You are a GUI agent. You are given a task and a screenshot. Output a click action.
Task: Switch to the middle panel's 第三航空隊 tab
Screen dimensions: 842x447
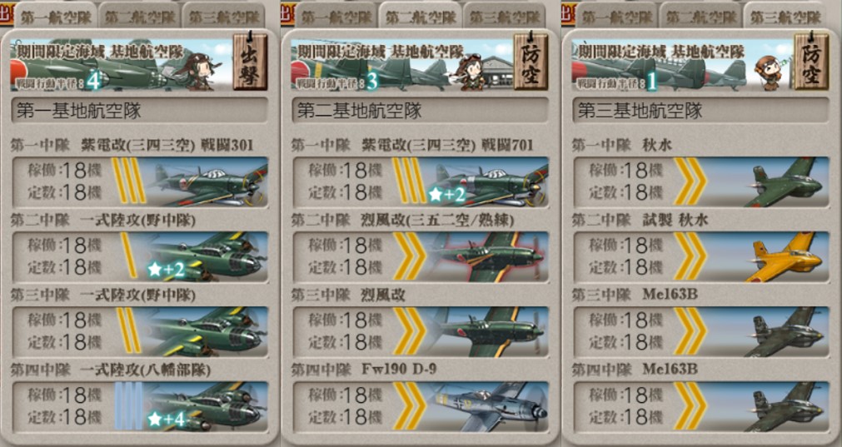click(504, 16)
